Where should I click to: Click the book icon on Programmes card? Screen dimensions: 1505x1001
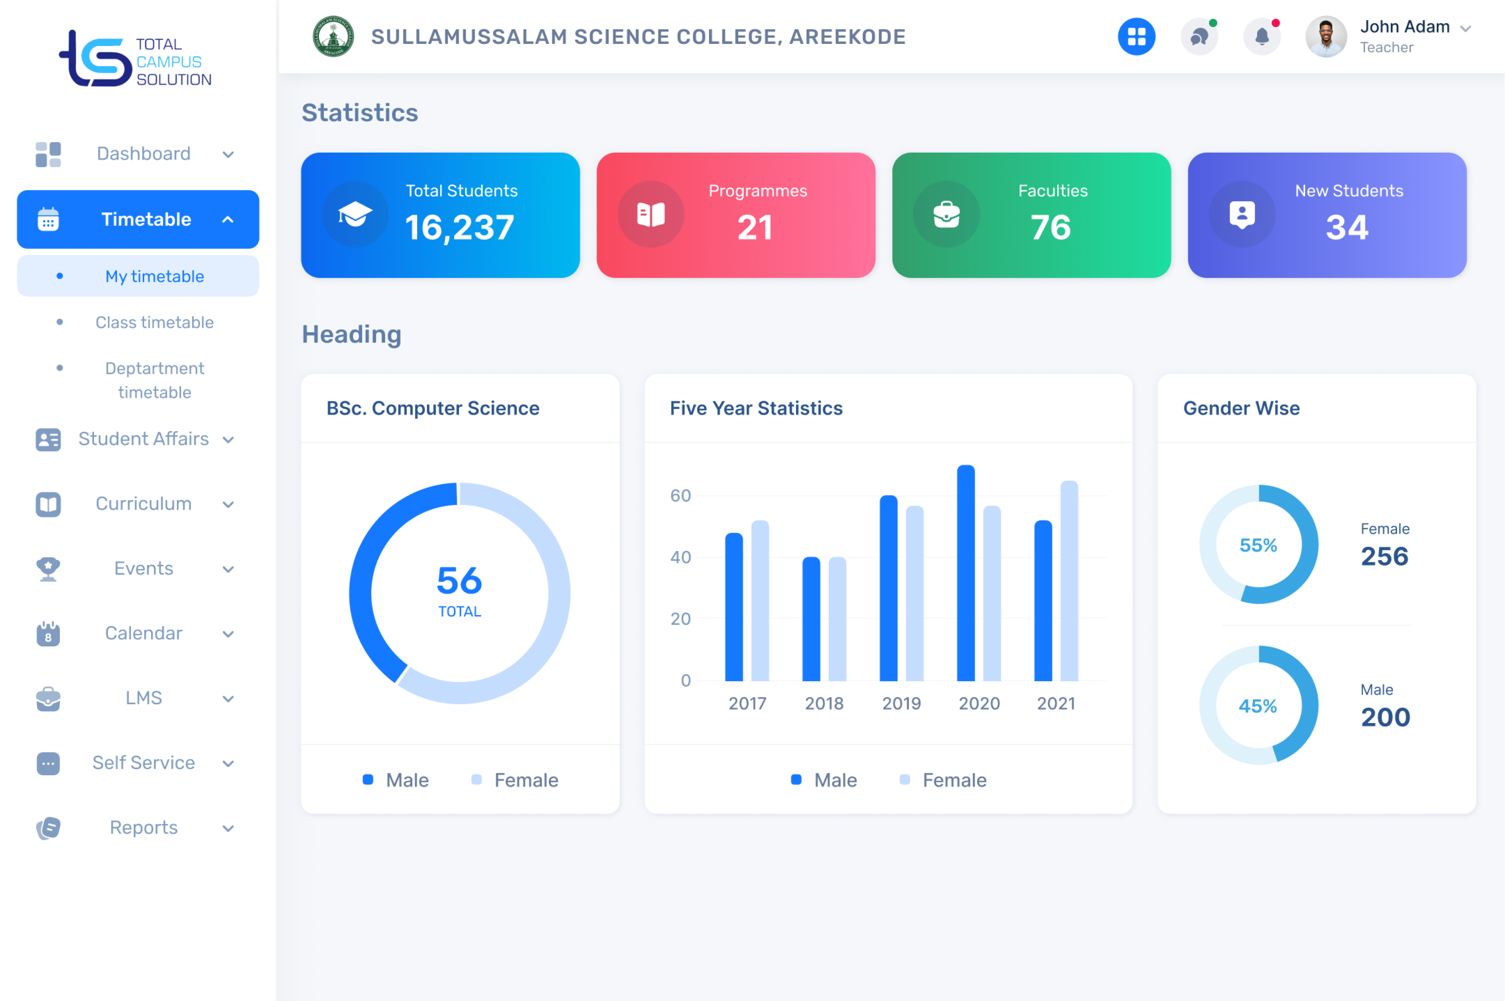(650, 214)
